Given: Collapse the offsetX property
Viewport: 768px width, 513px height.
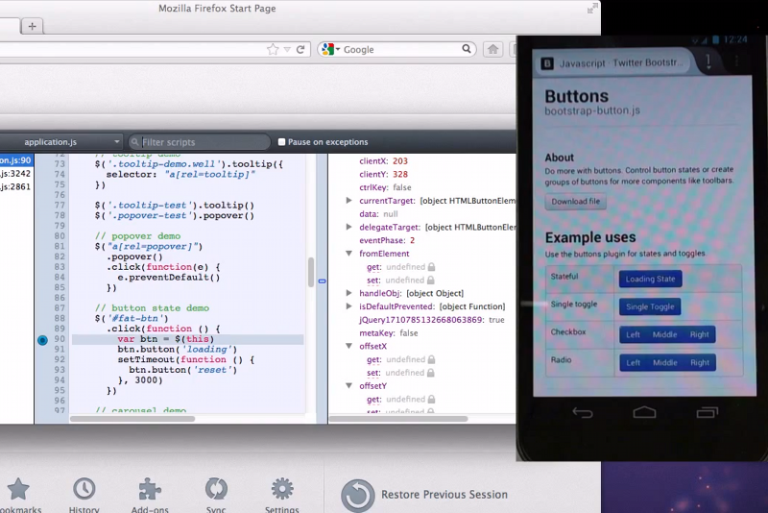Looking at the screenshot, I should [348, 346].
